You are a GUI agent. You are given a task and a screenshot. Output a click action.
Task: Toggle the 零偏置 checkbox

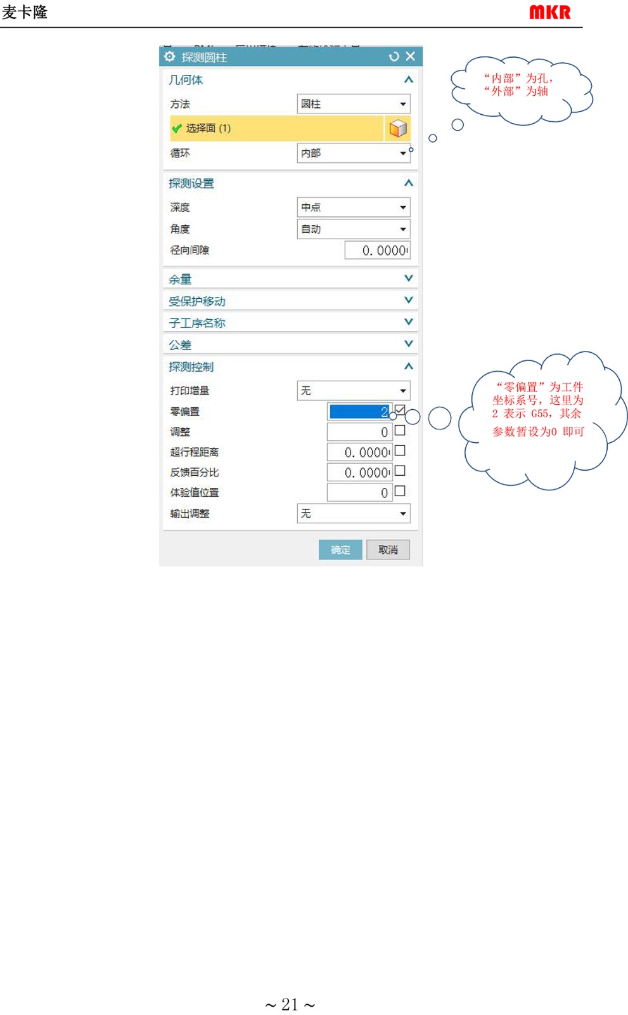(x=400, y=410)
